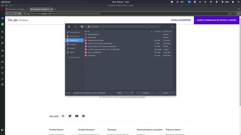Open Outros locais in dialog sidebar
The height and width of the screenshot is (135, 241).
75,58
